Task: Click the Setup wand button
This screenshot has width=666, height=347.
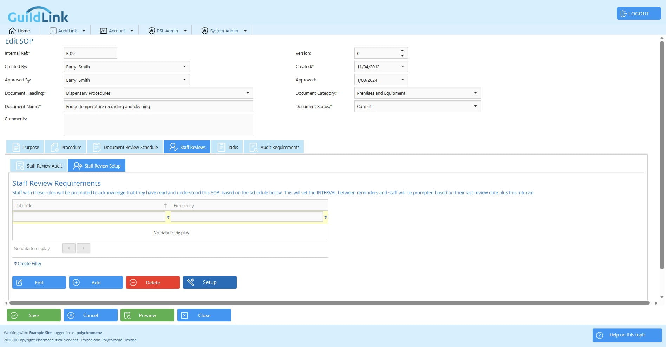Action: point(210,282)
